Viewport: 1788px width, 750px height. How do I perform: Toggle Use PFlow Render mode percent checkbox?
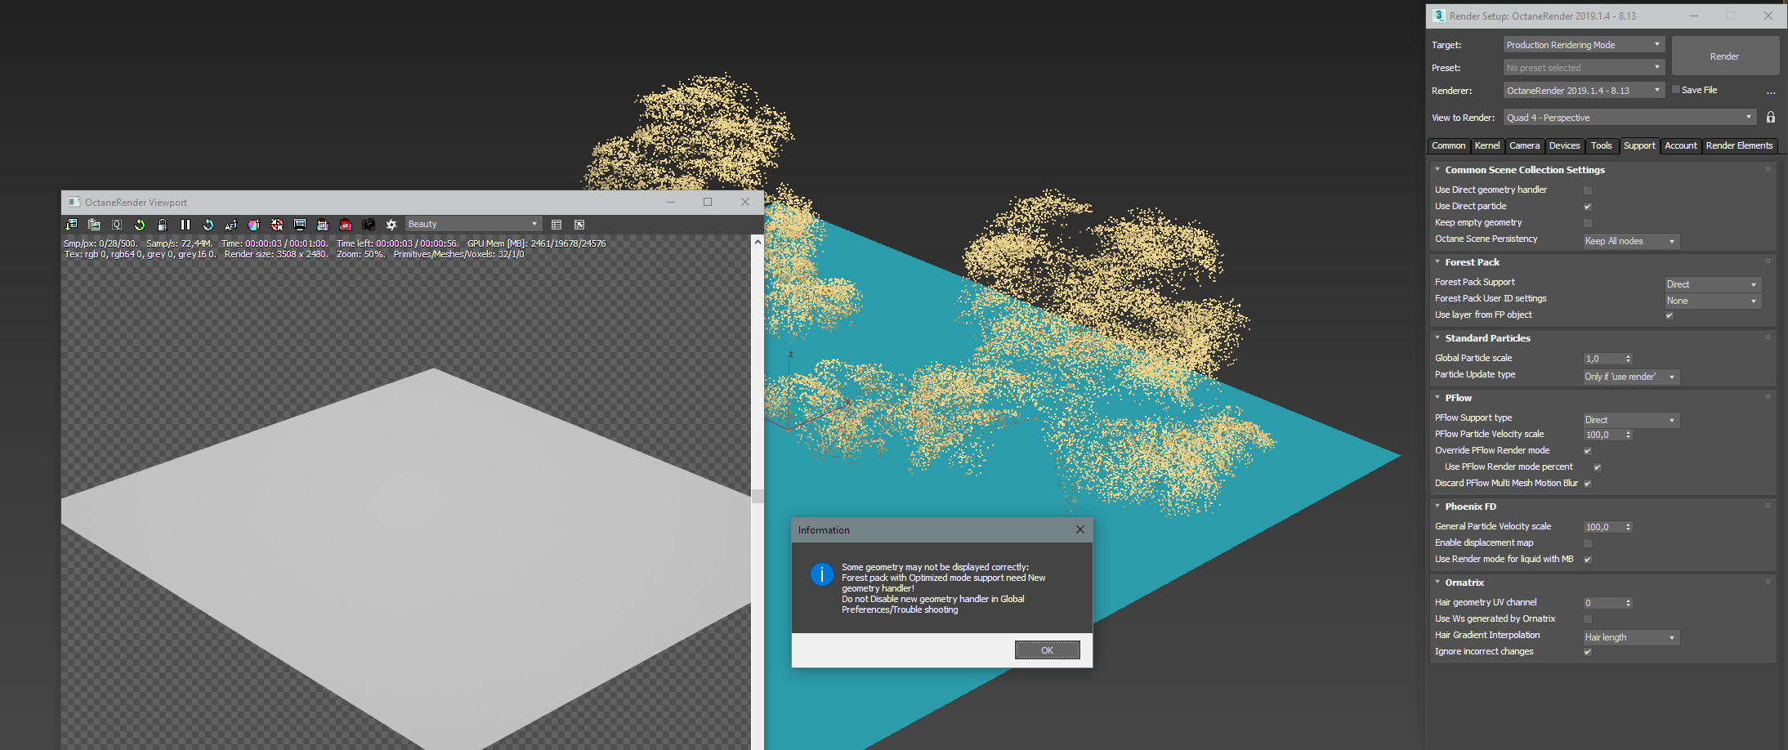(x=1598, y=467)
